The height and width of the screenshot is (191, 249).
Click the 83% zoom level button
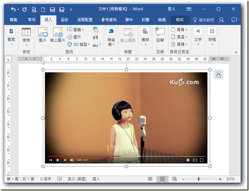click(230, 179)
